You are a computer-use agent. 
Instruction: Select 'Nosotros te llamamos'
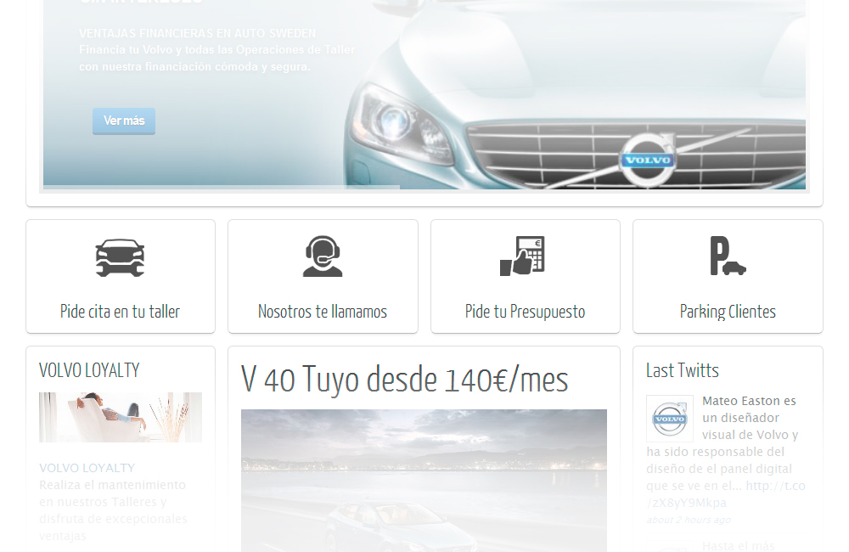click(x=323, y=312)
